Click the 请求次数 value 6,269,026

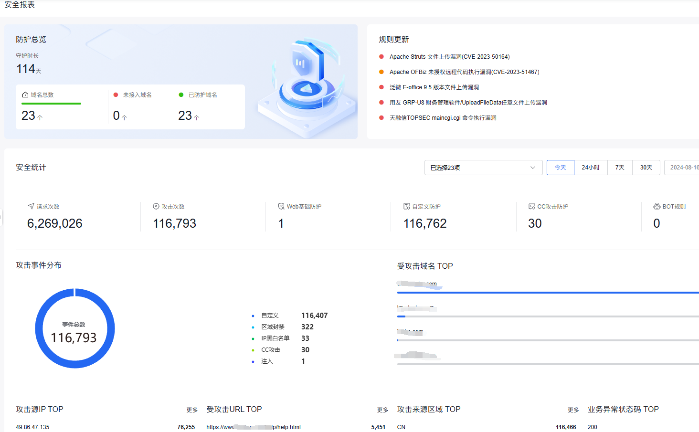click(x=55, y=223)
